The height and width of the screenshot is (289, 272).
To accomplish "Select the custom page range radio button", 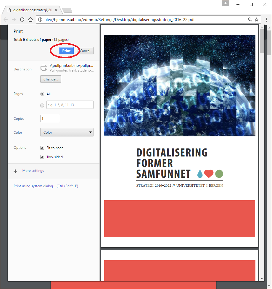I will (42, 105).
